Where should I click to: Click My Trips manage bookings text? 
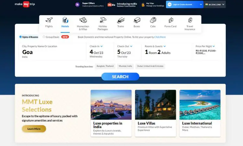coord(155,5)
